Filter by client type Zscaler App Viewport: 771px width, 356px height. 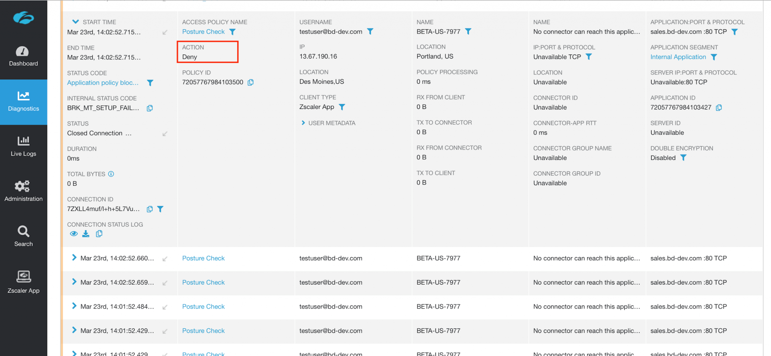click(342, 107)
